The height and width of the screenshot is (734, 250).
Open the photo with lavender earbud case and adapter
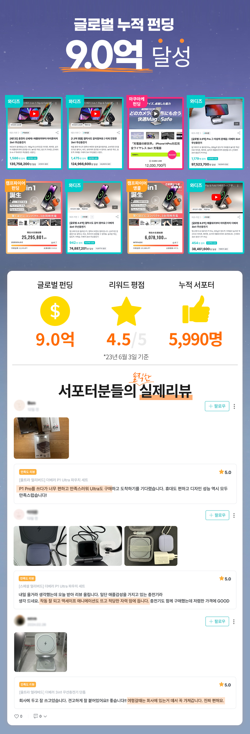point(151,546)
